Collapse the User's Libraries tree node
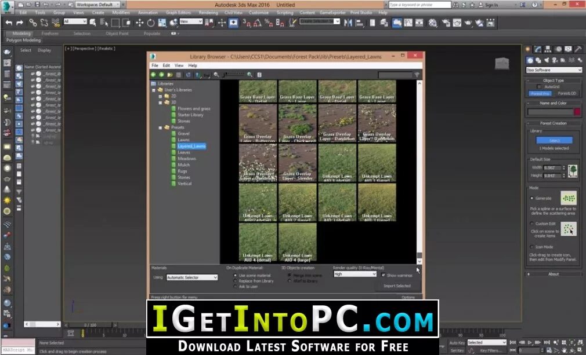Screen dimensions: 586x355 pyautogui.click(x=154, y=90)
